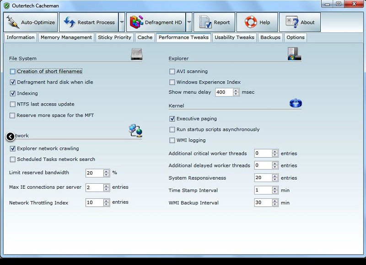Open the Cache tab
Image resolution: width=366 pixels, height=265 pixels.
coord(145,37)
